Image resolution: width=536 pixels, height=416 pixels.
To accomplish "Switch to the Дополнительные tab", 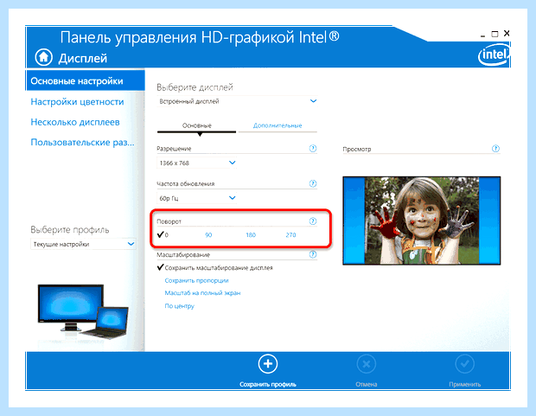I will coord(278,125).
